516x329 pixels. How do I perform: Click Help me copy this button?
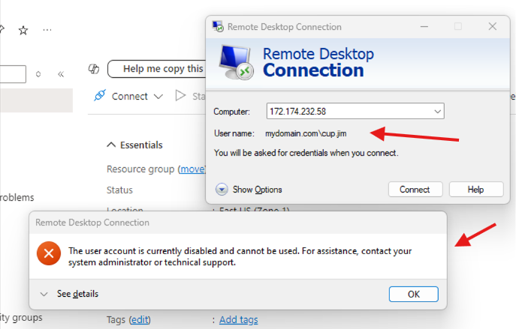(157, 69)
